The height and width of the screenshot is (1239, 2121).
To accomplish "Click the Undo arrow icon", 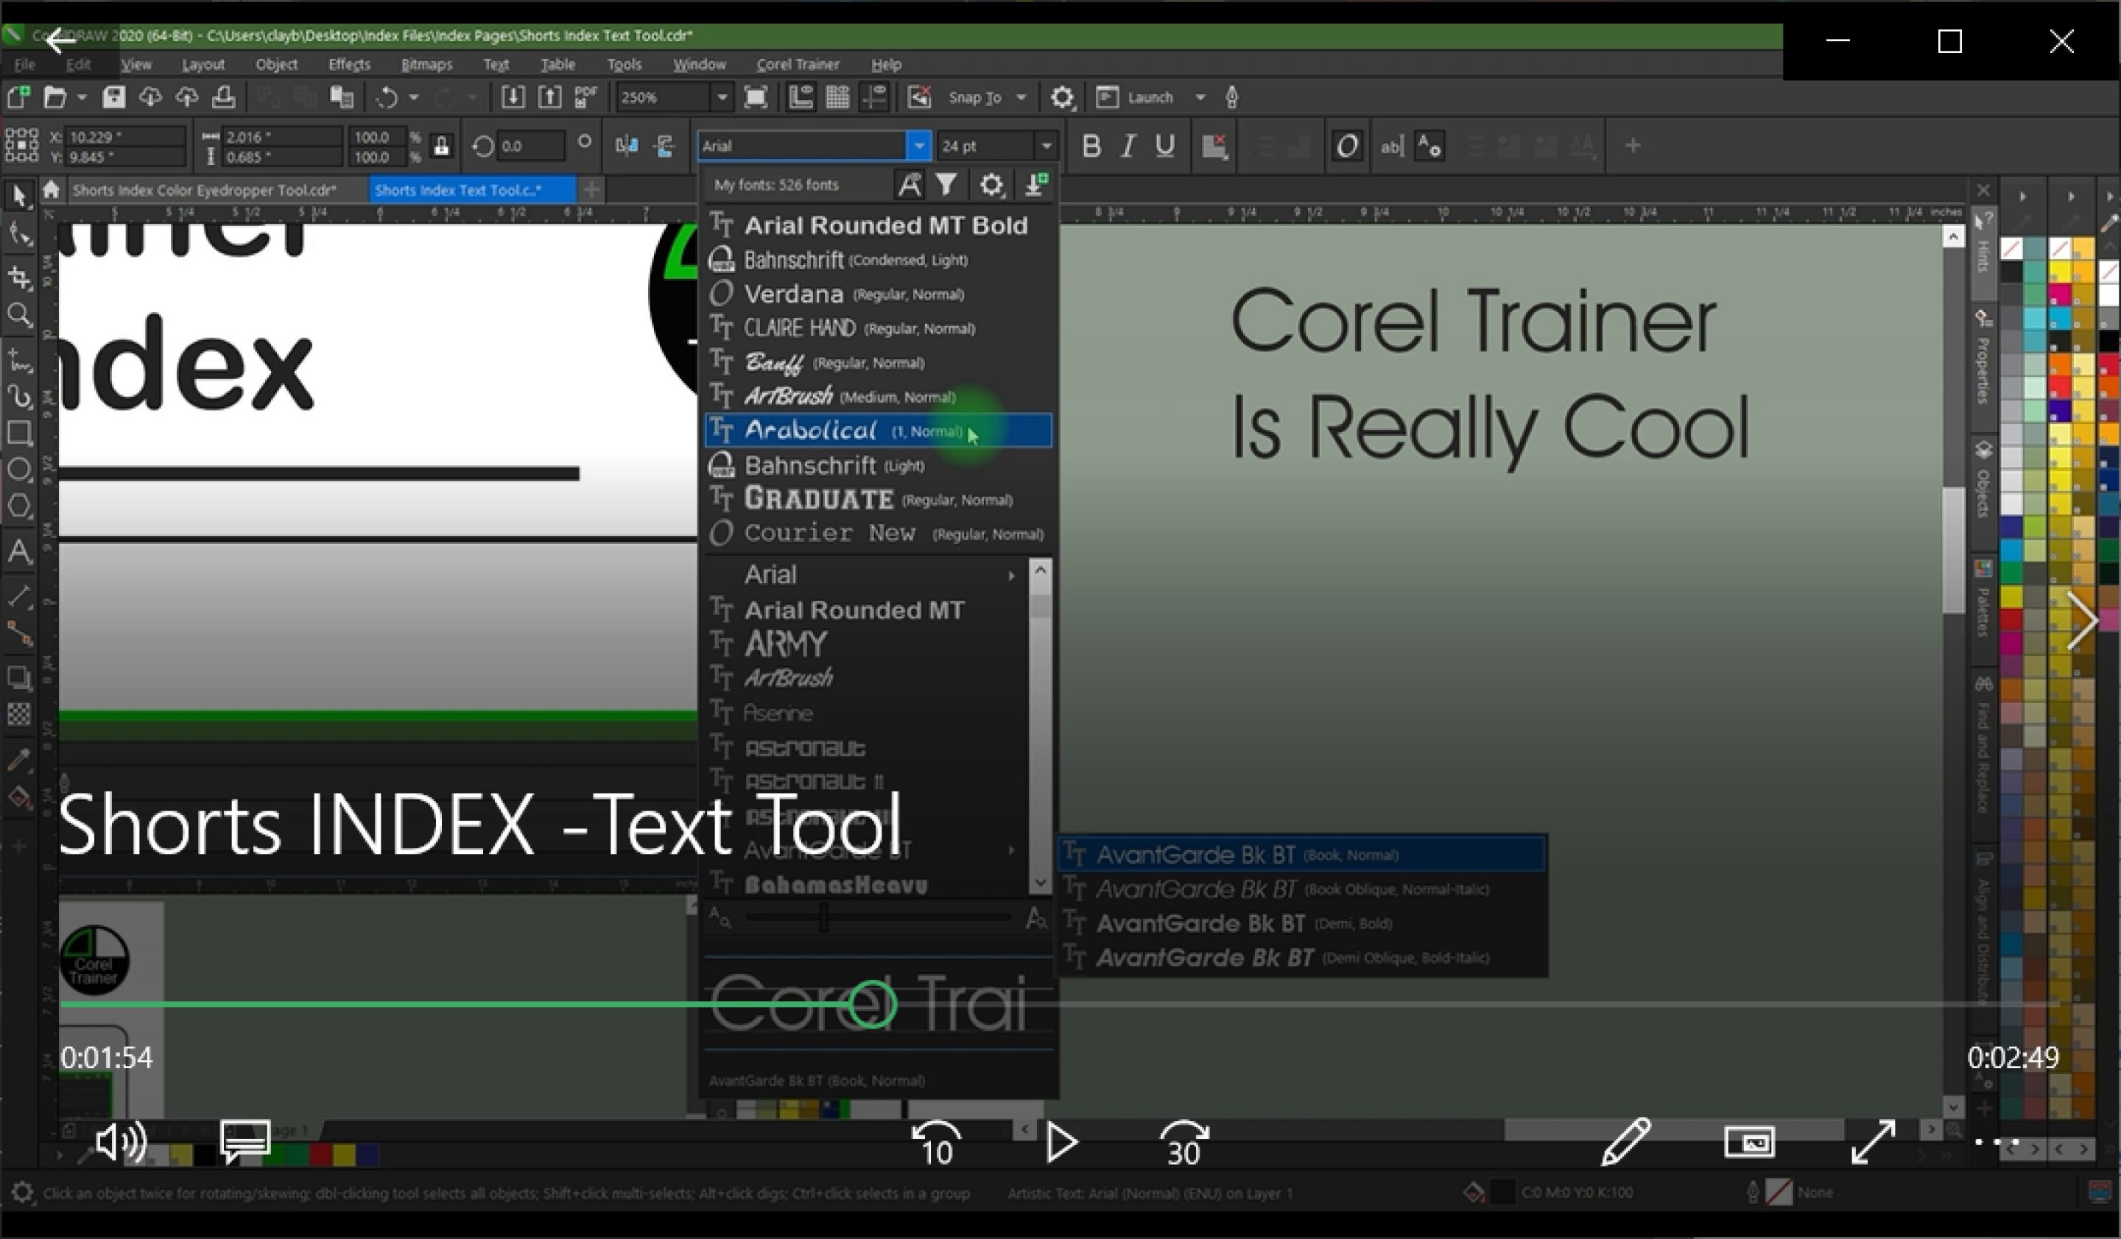I will tap(387, 98).
